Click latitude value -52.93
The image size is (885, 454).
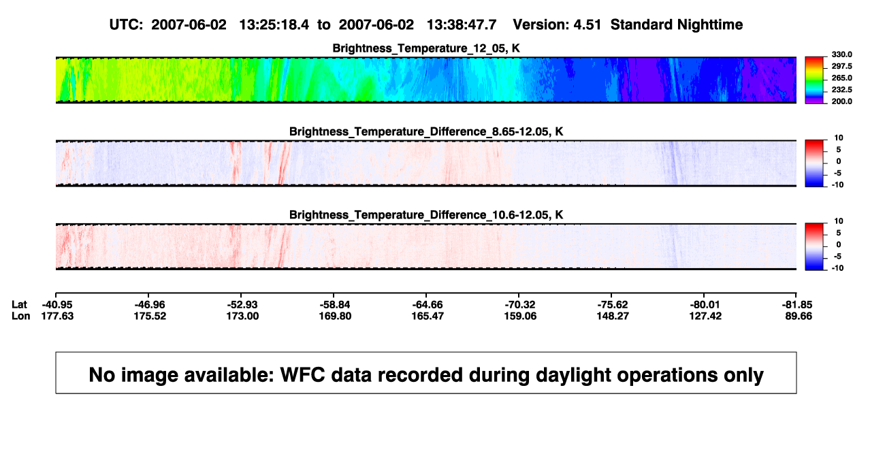point(241,304)
